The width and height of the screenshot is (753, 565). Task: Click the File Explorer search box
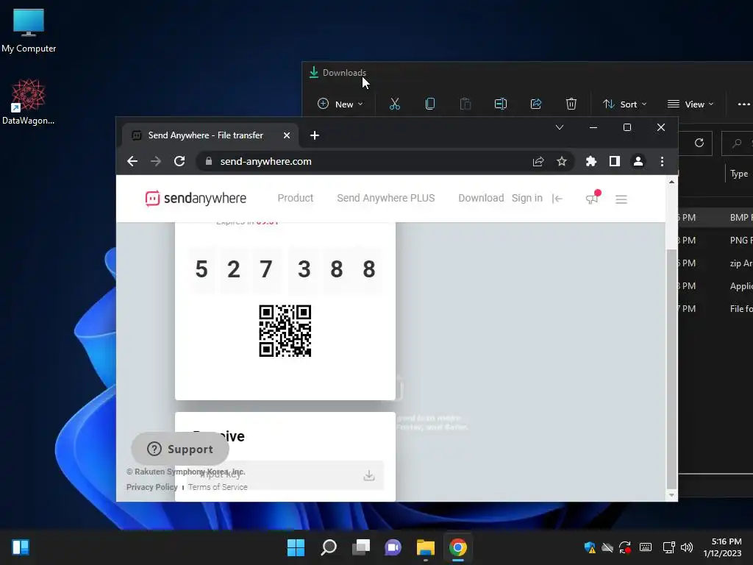tap(738, 143)
